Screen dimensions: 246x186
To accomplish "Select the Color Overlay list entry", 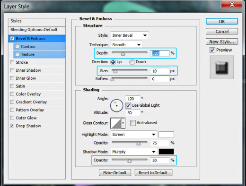I will [37, 94].
